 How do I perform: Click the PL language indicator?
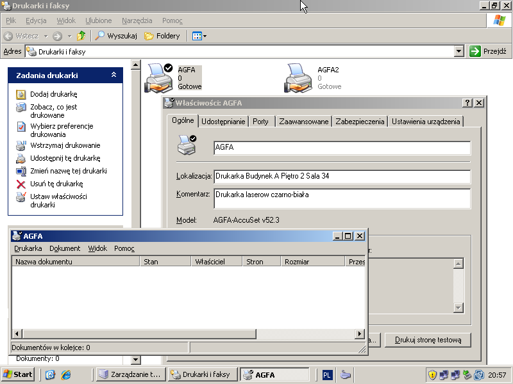[x=327, y=375]
